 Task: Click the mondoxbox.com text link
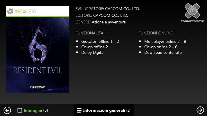tap(192, 21)
